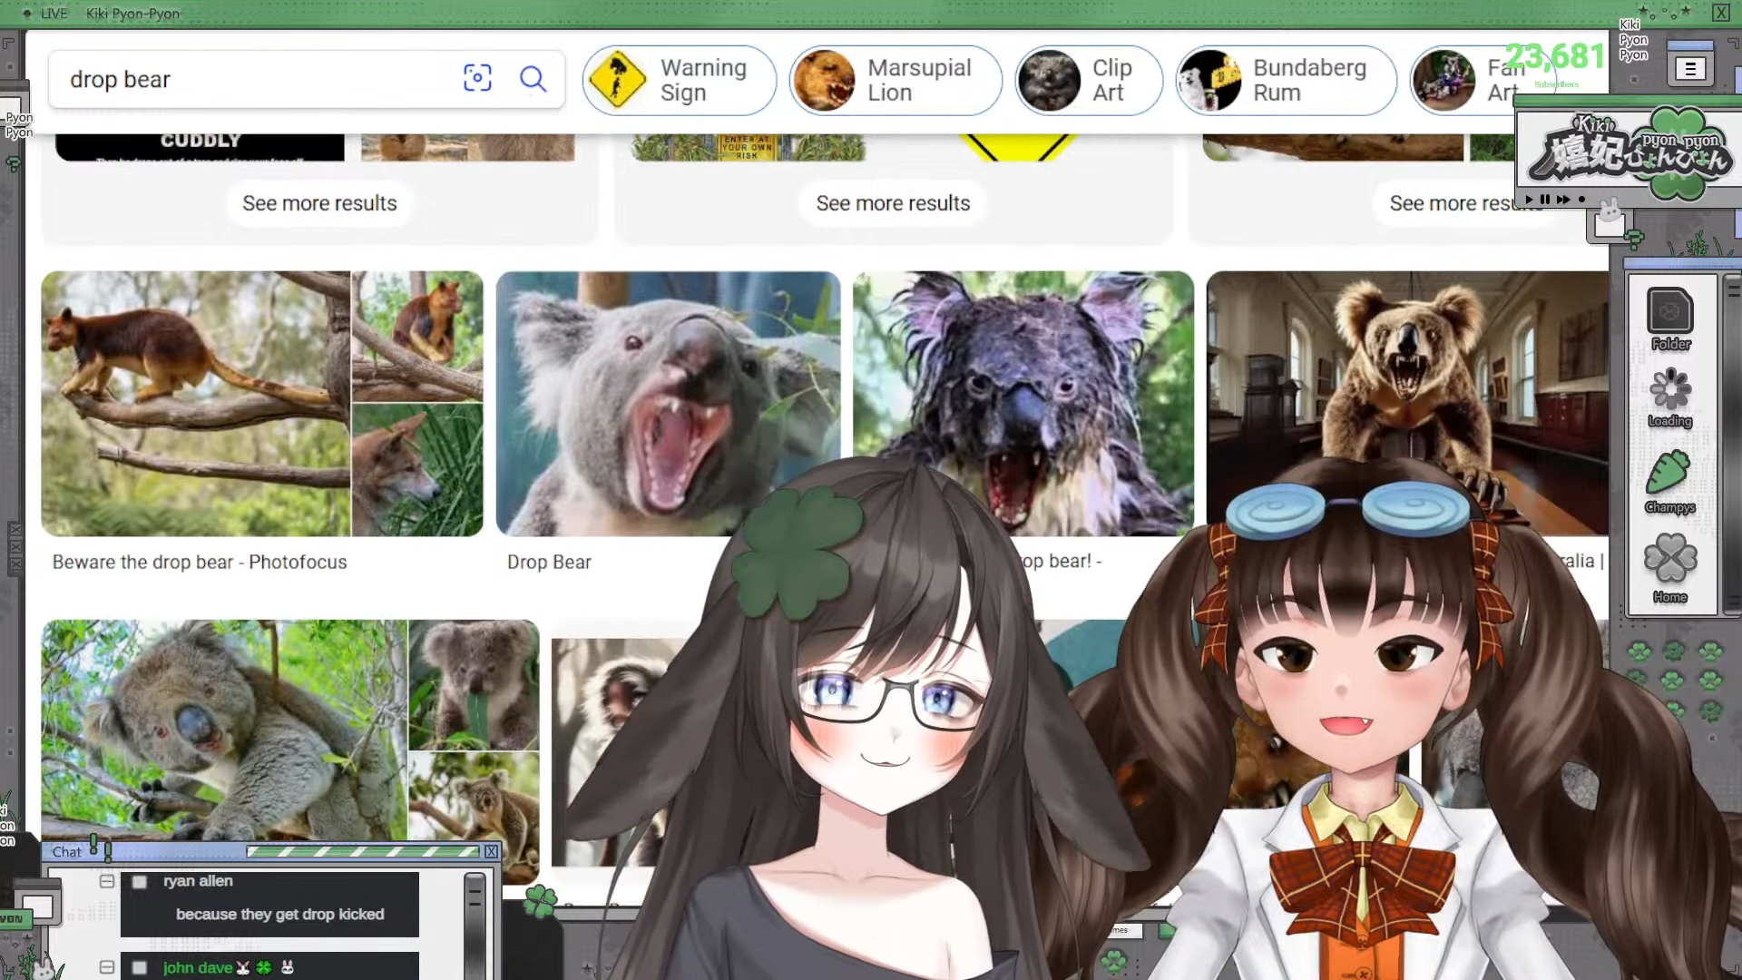See more results under warning sign card
1742x980 pixels.
(893, 203)
